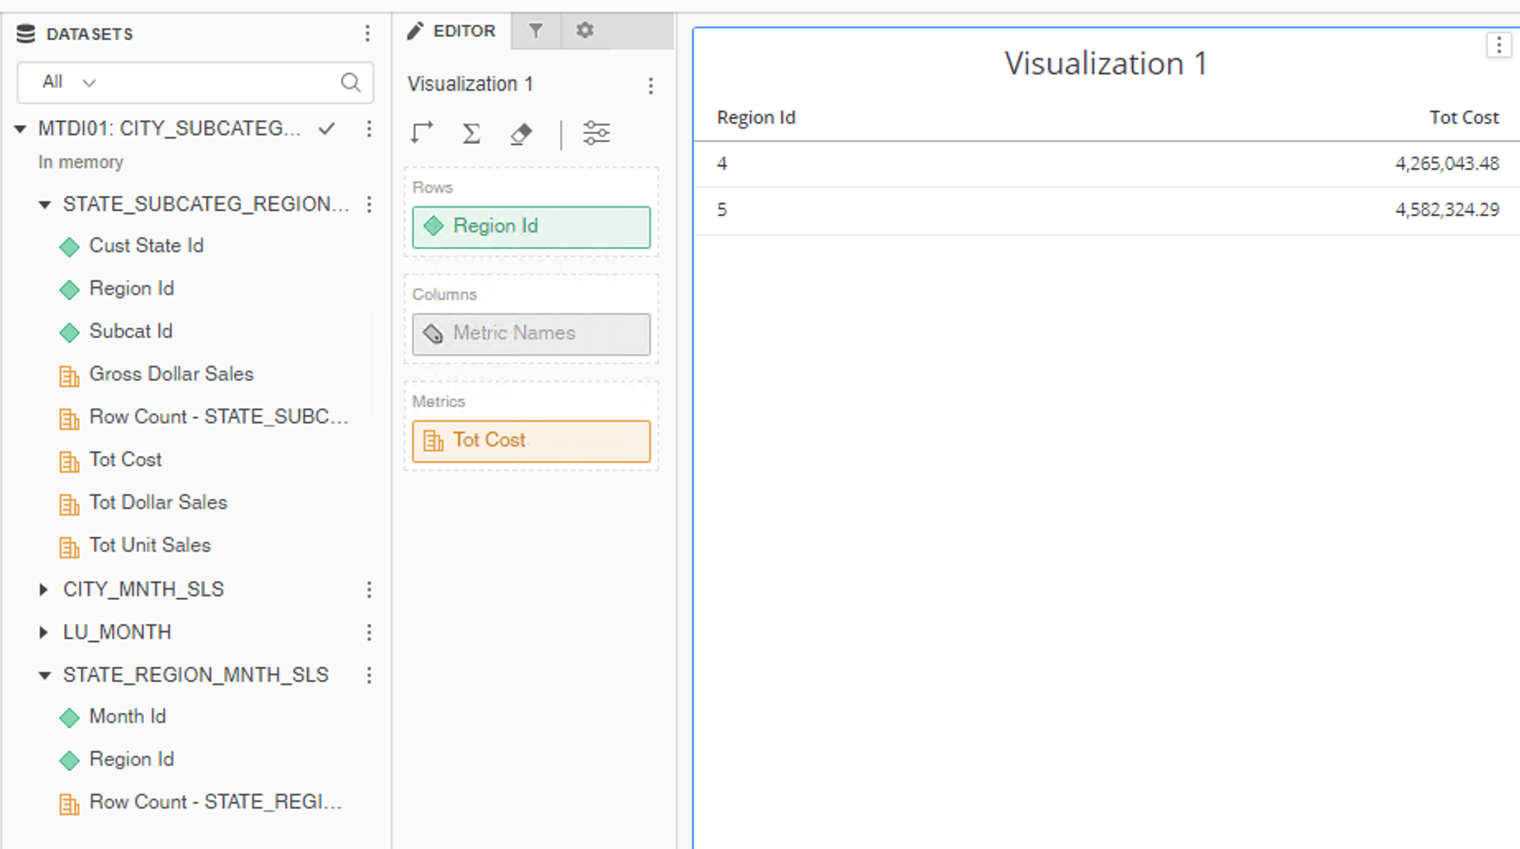Open STATE_REGION_MNTH_SLS table options menu
1520x849 pixels.
tap(369, 675)
